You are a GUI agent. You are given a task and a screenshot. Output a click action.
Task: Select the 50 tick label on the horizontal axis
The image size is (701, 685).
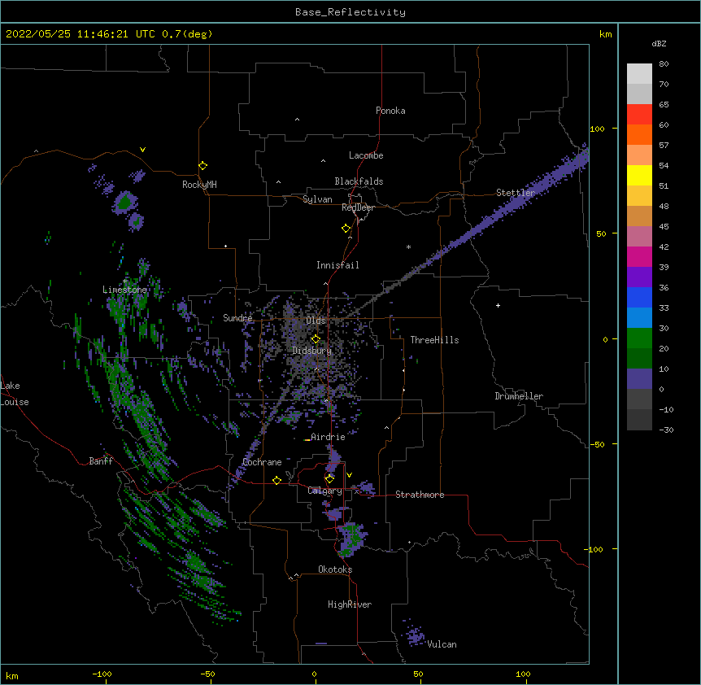click(418, 674)
